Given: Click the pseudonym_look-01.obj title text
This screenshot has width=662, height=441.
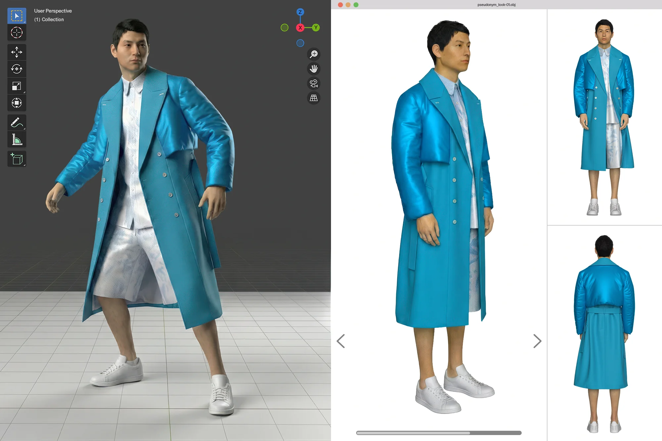Looking at the screenshot, I should (x=496, y=5).
